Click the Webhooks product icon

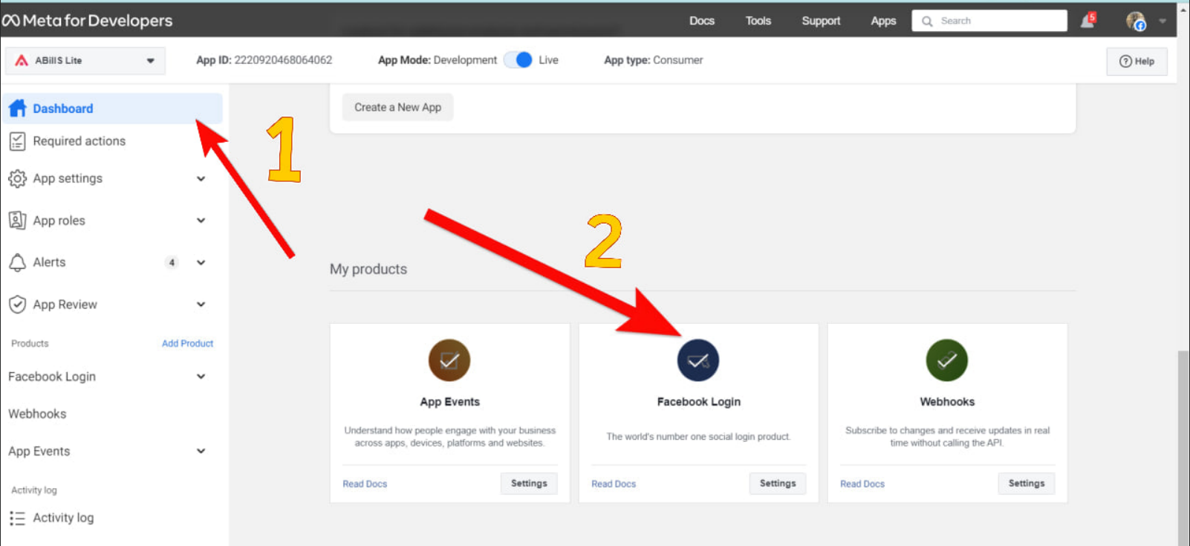[946, 360]
